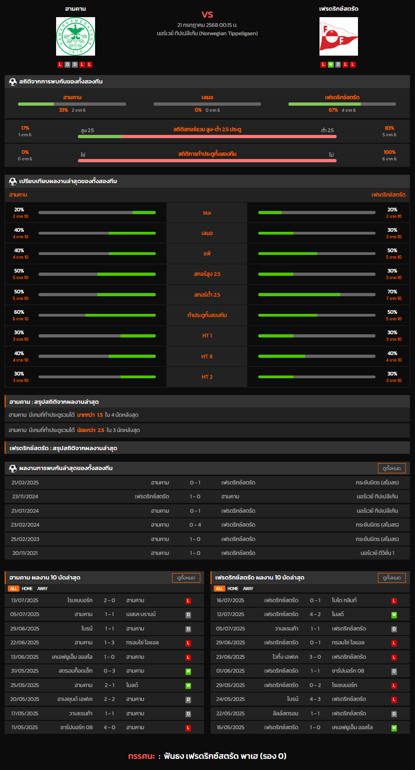Click the ทรรศนะ prediction text at bottom
415x770 pixels.
(207, 756)
